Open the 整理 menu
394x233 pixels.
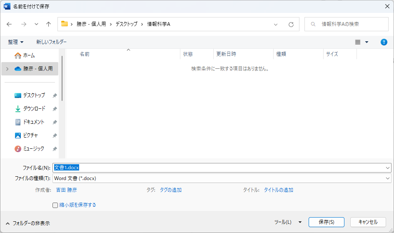click(x=15, y=42)
